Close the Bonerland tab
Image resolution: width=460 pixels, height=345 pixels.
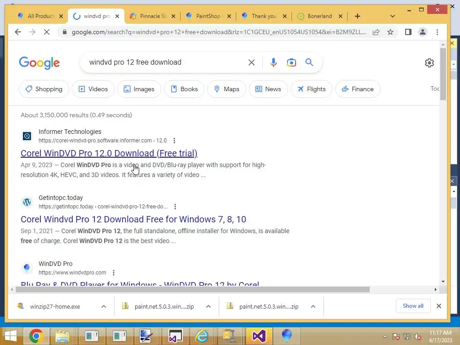click(341, 16)
